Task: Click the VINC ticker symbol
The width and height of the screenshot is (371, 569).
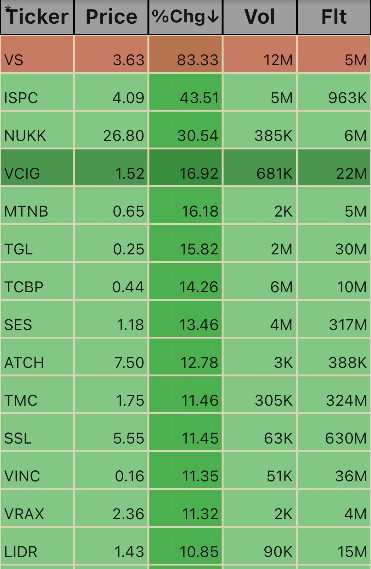Action: pyautogui.click(x=22, y=476)
